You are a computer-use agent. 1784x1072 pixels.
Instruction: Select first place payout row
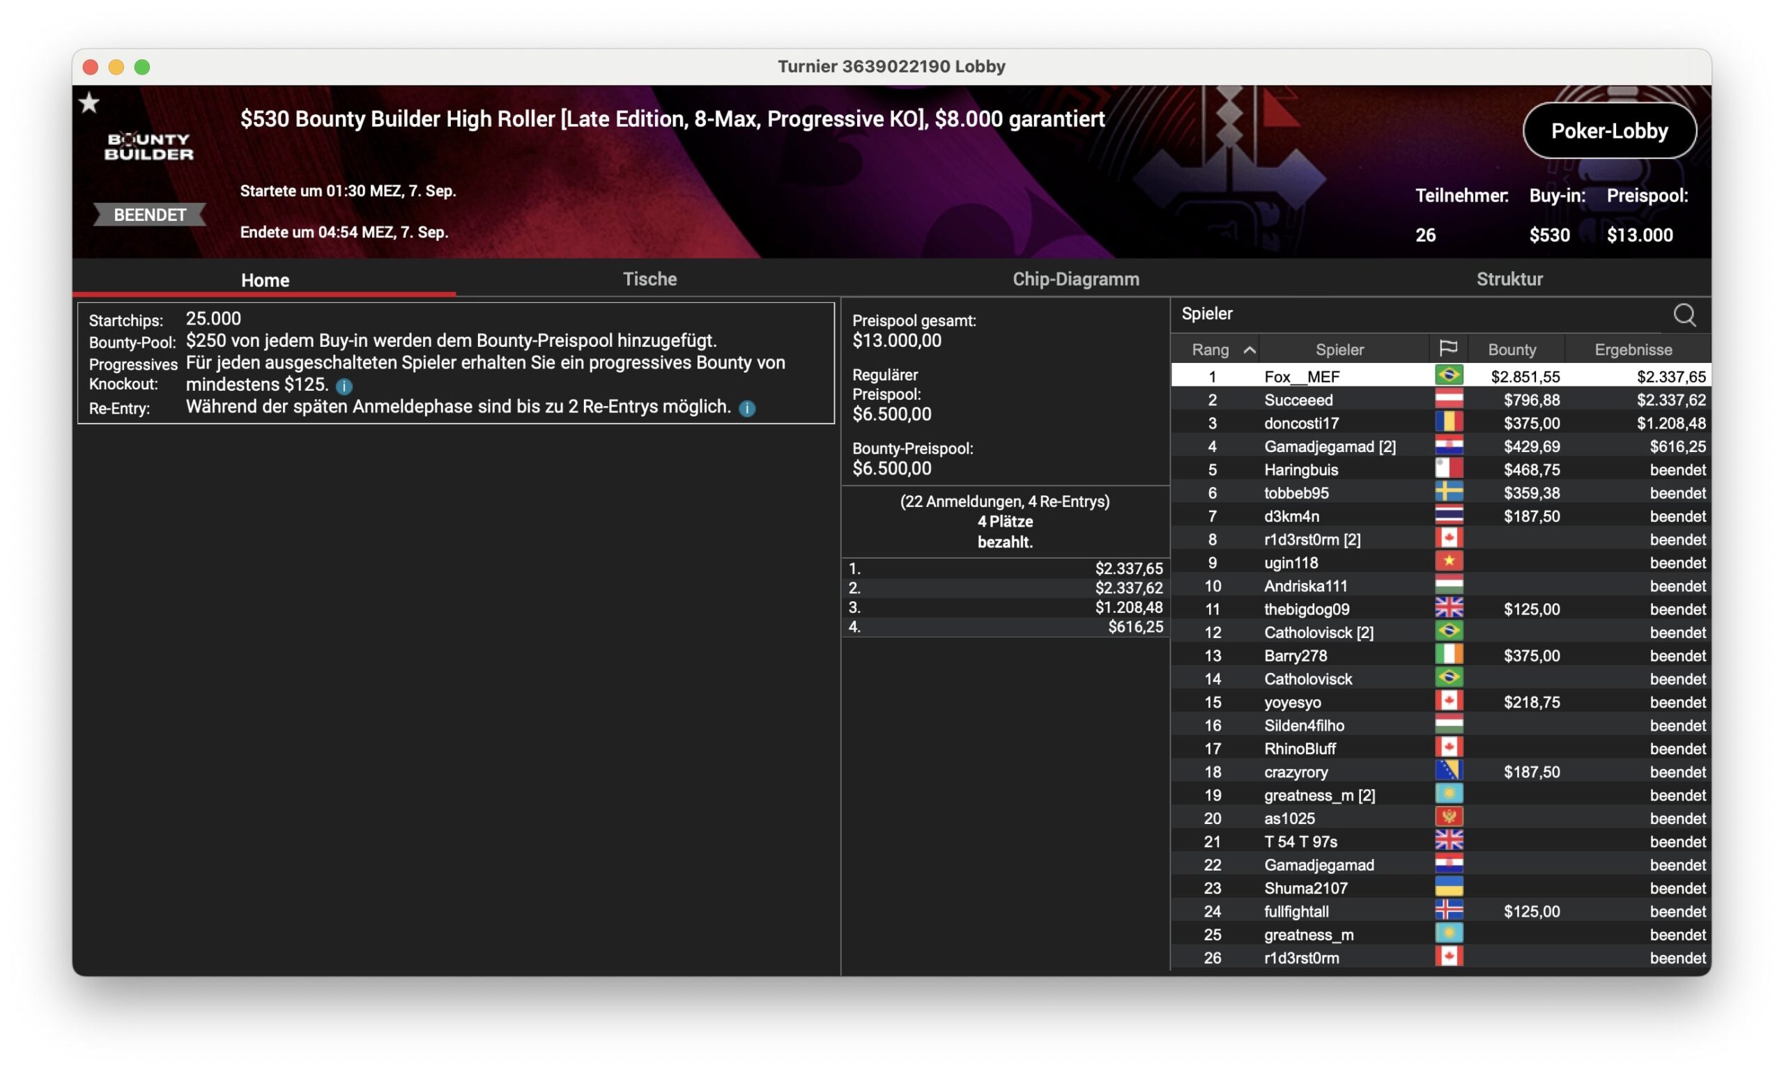point(1004,568)
